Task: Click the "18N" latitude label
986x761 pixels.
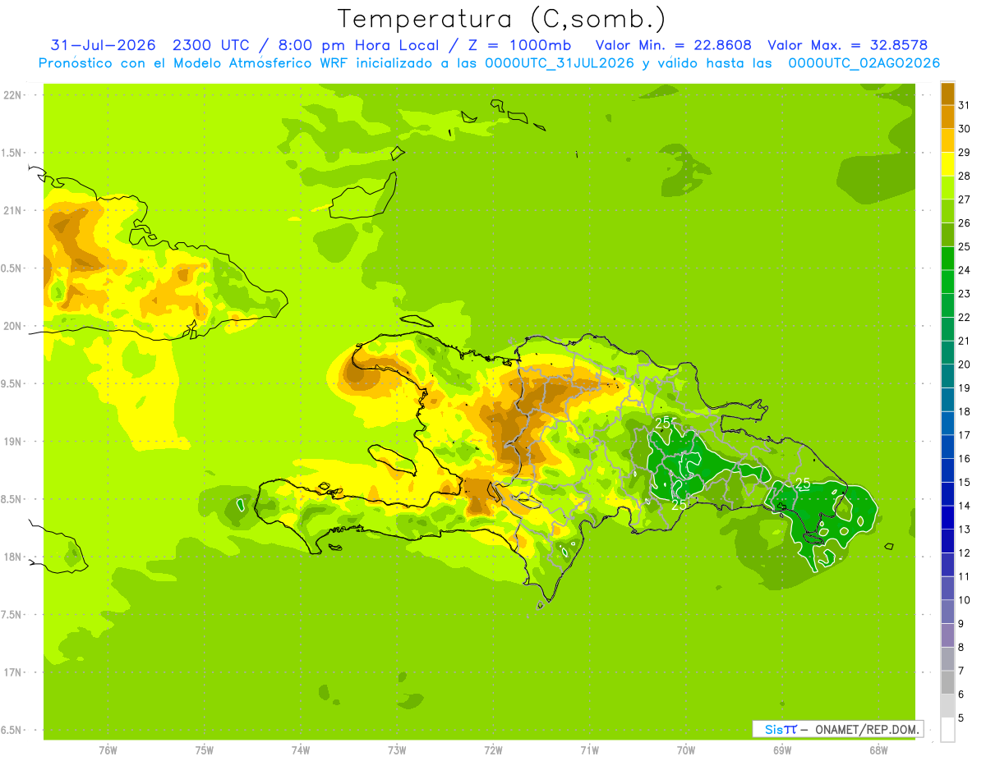Action: (x=12, y=557)
